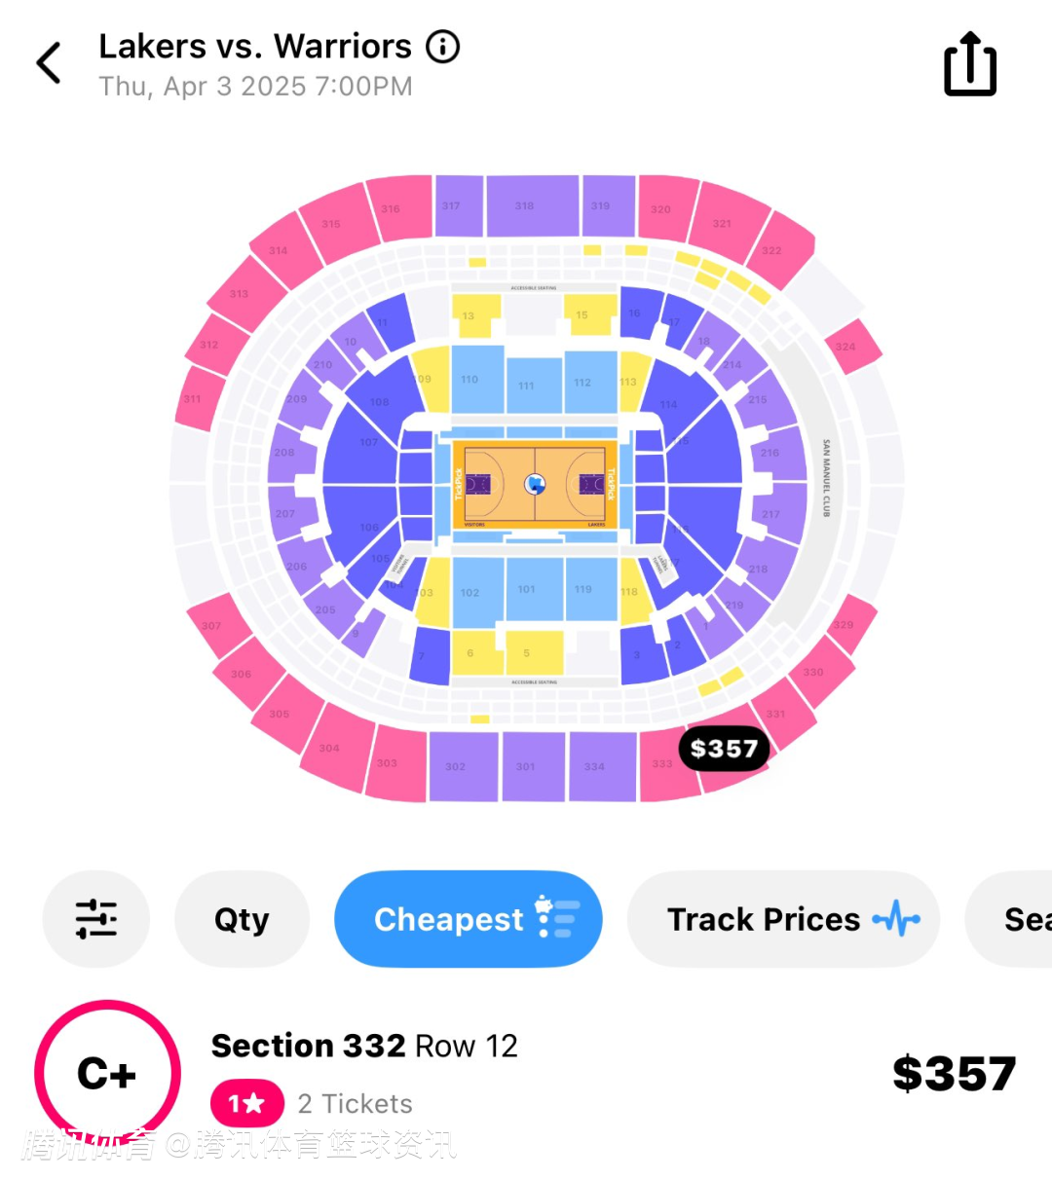This screenshot has height=1179, width=1052.
Task: Toggle the Cheapest sort filter
Action: (468, 919)
